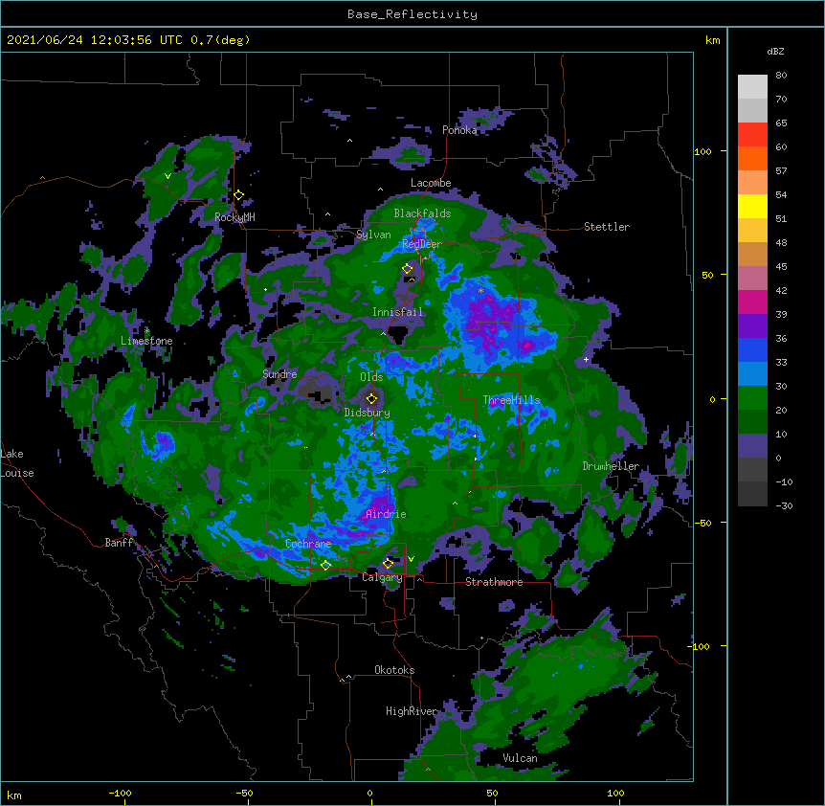Image resolution: width=825 pixels, height=806 pixels.
Task: Click the asterisk marker above Limestone label
Action: (x=146, y=331)
